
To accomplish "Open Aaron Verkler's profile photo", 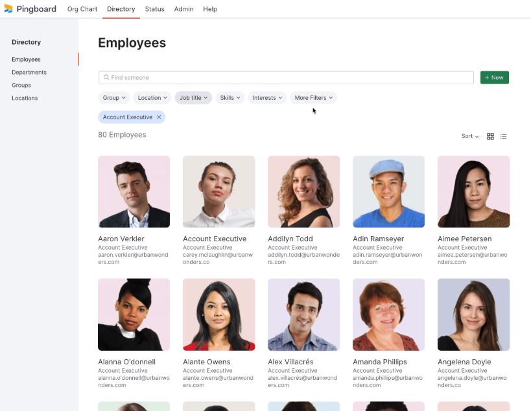I will [134, 192].
